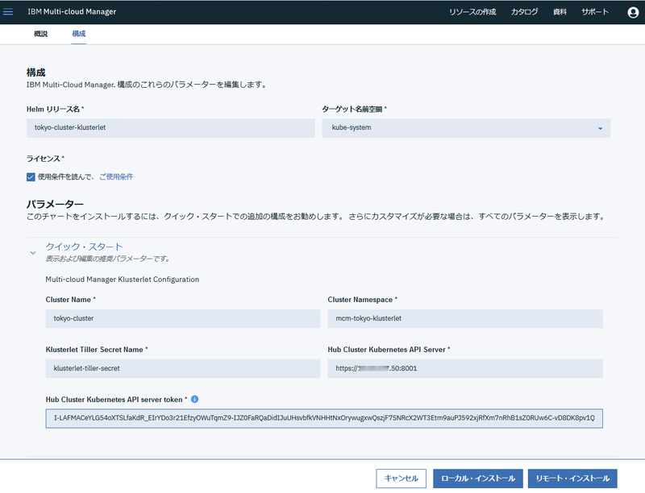Click the キャンセル button
The width and height of the screenshot is (645, 493).
click(x=401, y=478)
